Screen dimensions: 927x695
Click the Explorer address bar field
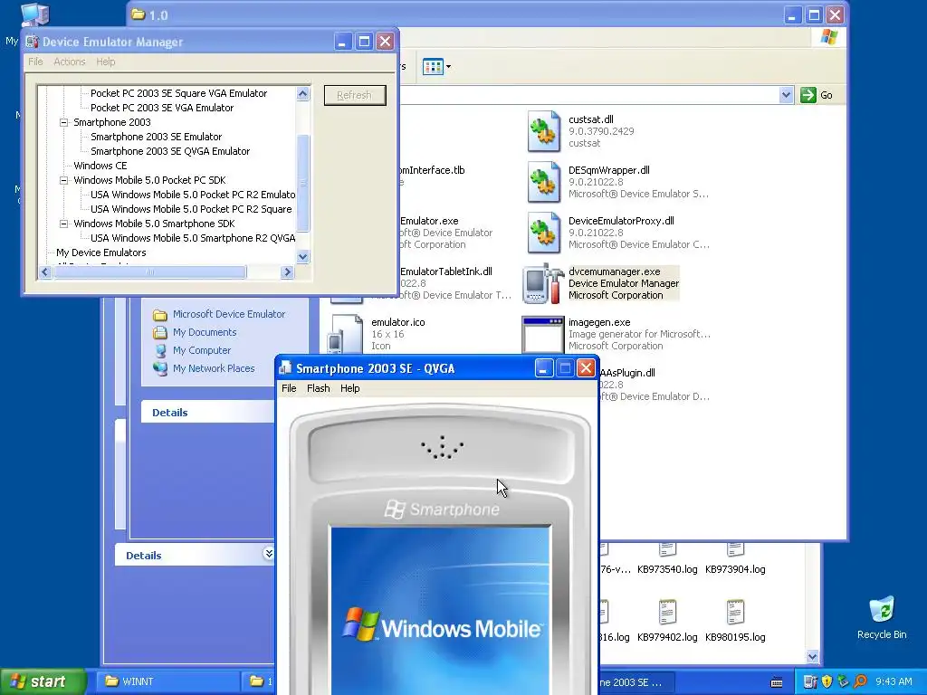pos(588,94)
